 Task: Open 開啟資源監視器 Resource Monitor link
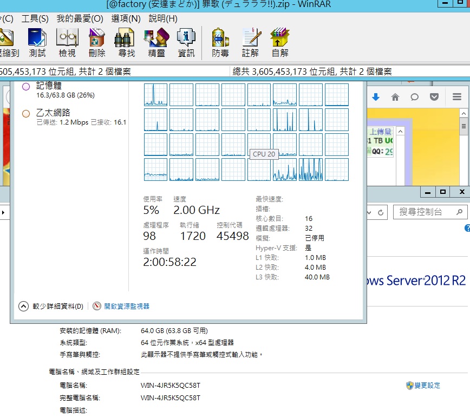pyautogui.click(x=128, y=306)
